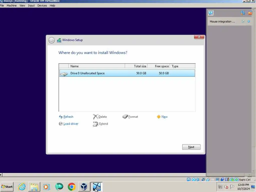Open the Machine menu
The image size is (256, 192).
[11, 5]
